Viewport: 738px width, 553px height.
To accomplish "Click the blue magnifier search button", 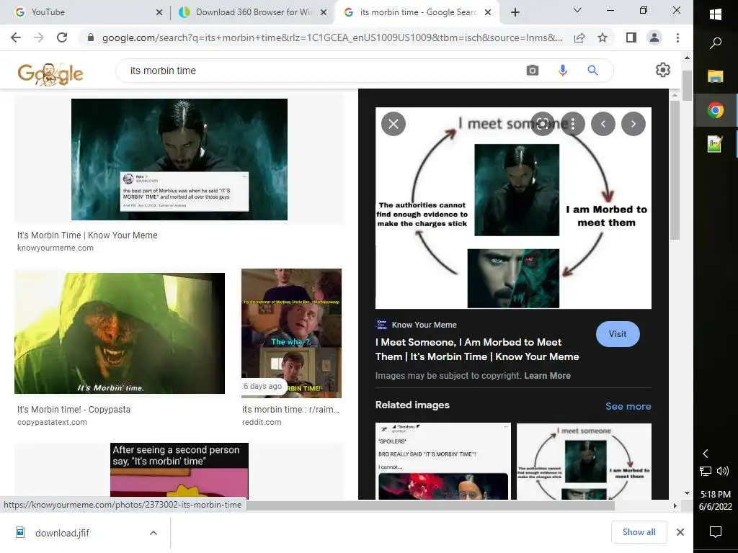I will [592, 71].
